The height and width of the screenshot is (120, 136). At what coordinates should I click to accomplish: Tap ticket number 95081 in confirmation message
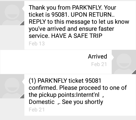coord(93,81)
